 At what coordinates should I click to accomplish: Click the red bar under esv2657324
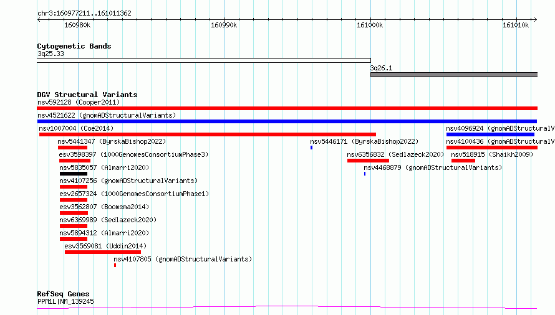point(74,200)
